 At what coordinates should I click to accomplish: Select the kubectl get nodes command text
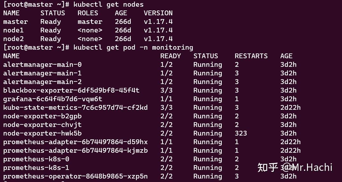(108, 4)
